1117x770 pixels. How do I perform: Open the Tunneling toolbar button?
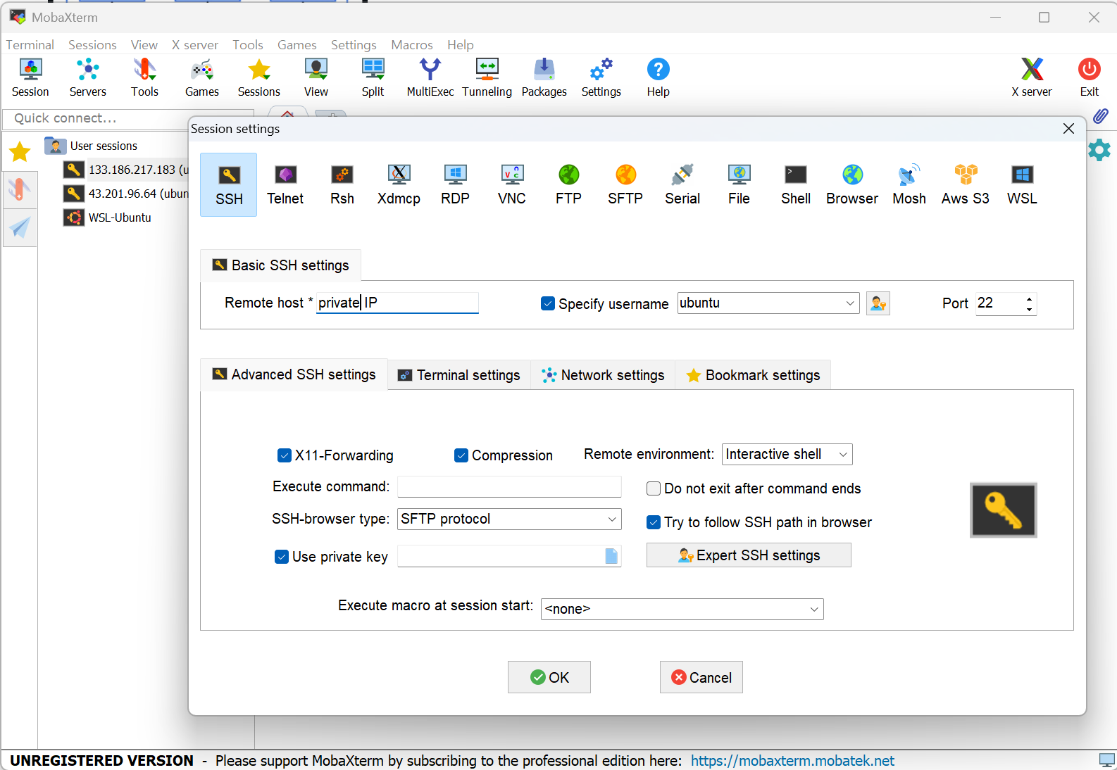click(487, 77)
